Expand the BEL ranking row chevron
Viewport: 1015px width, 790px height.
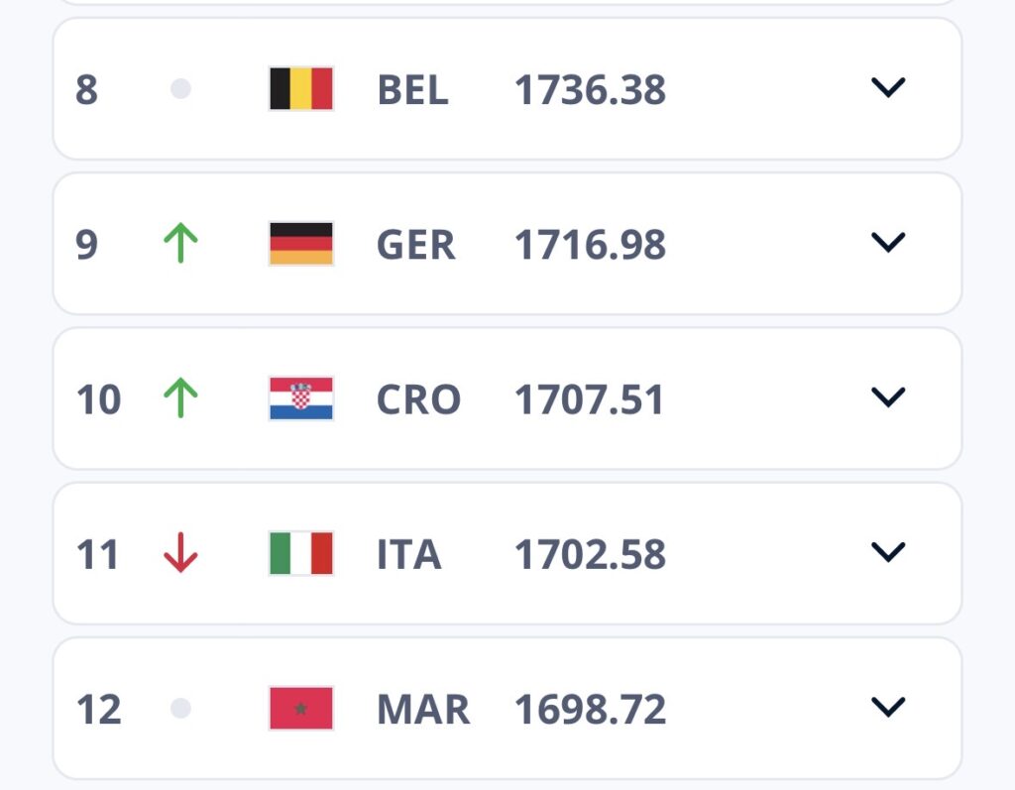(x=888, y=87)
